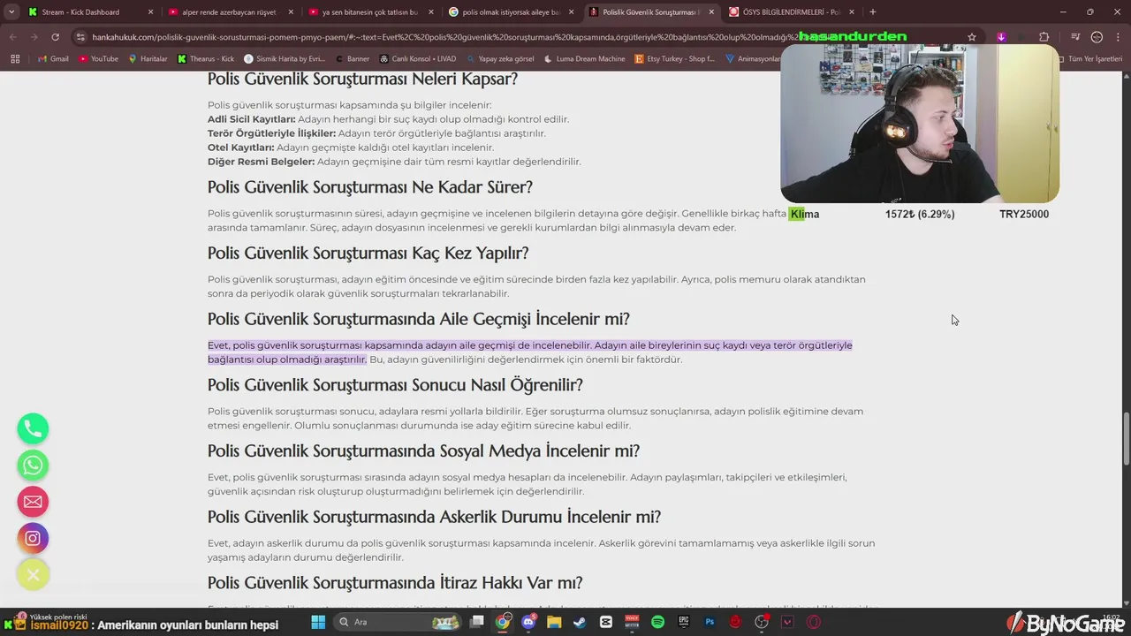Screen dimensions: 1131x636
Task: Open Task View in the taskbar
Action: [x=477, y=622]
